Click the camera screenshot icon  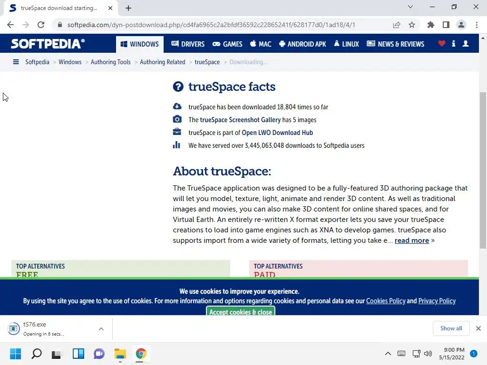[x=177, y=119]
